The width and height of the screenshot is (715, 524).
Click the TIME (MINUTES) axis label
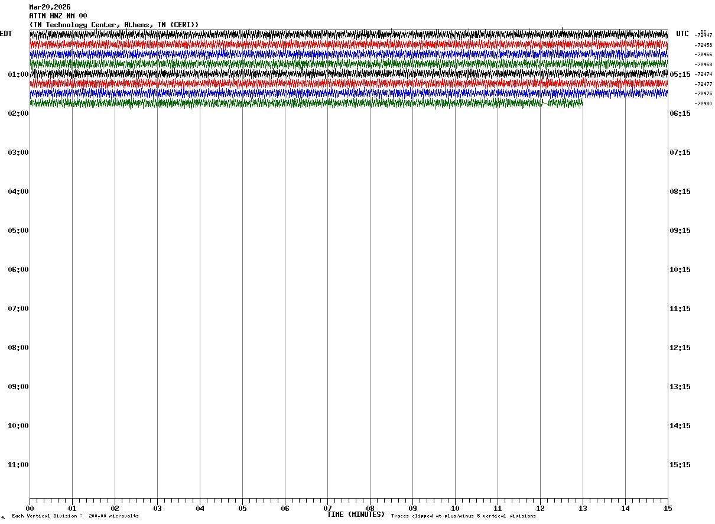click(356, 515)
